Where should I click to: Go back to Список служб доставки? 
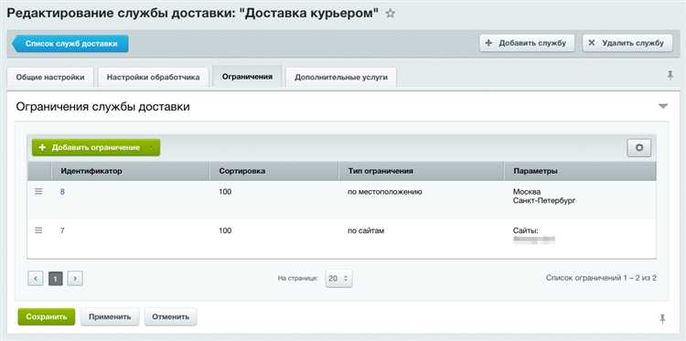tap(70, 44)
